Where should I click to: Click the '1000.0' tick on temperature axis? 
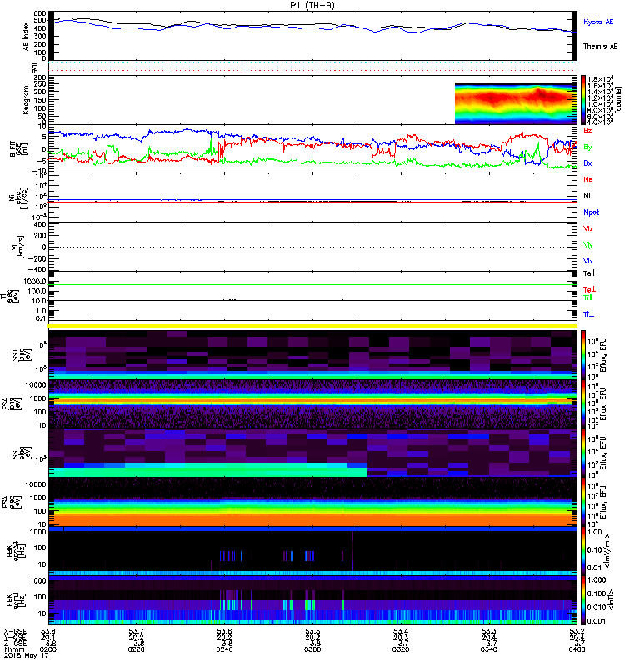35,282
